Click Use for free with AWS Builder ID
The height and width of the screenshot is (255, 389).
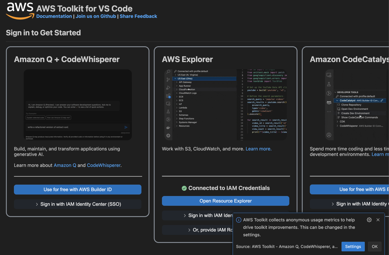pos(77,189)
